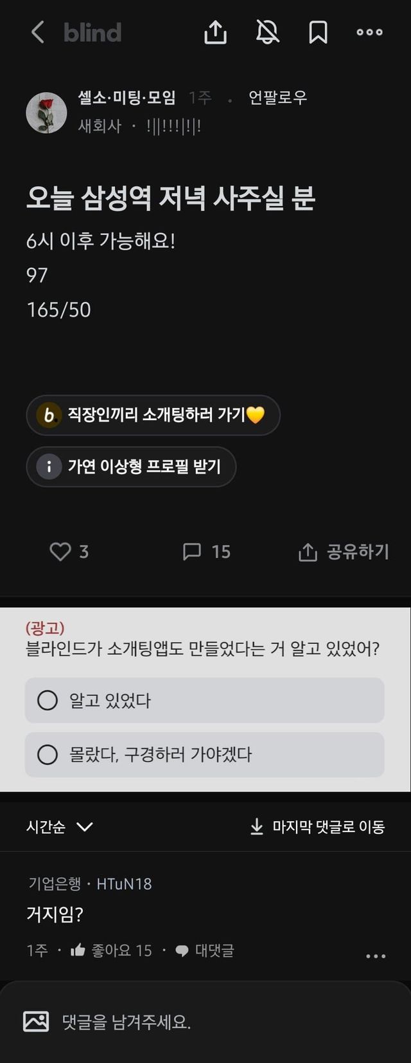411x1063 pixels.
Task: Open comment's three-dot options menu
Action: (376, 956)
